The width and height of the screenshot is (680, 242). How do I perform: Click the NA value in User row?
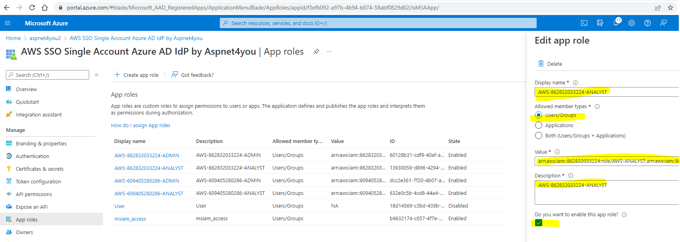tap(335, 206)
